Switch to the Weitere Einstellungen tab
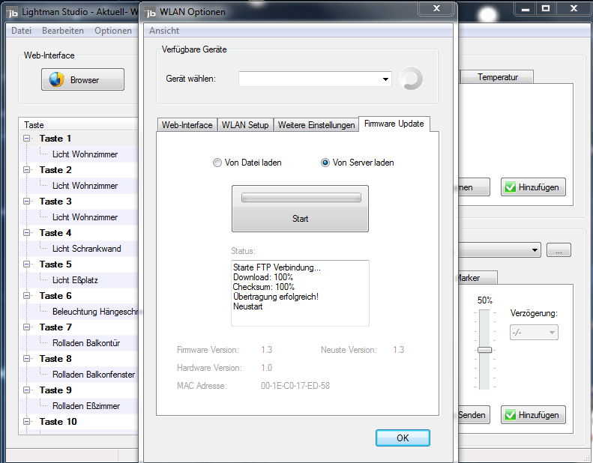The image size is (593, 463). pyautogui.click(x=316, y=125)
